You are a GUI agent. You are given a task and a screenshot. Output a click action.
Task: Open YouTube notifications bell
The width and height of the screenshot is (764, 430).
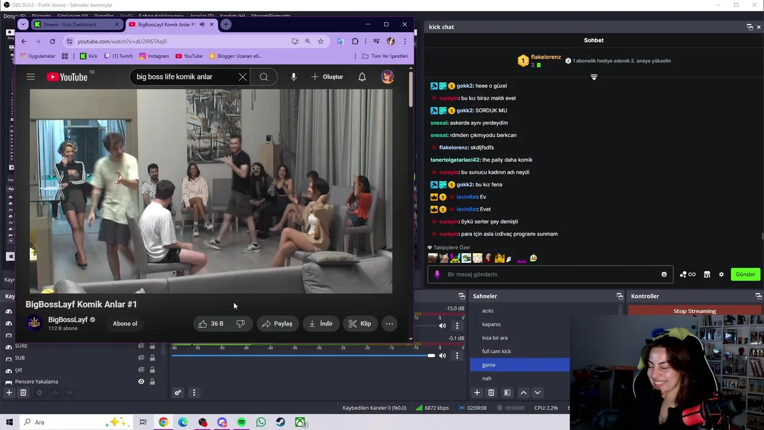coord(362,76)
